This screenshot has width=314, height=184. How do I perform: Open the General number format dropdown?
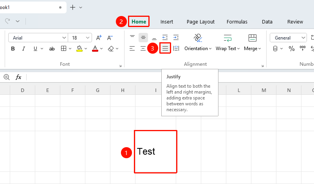288,38
